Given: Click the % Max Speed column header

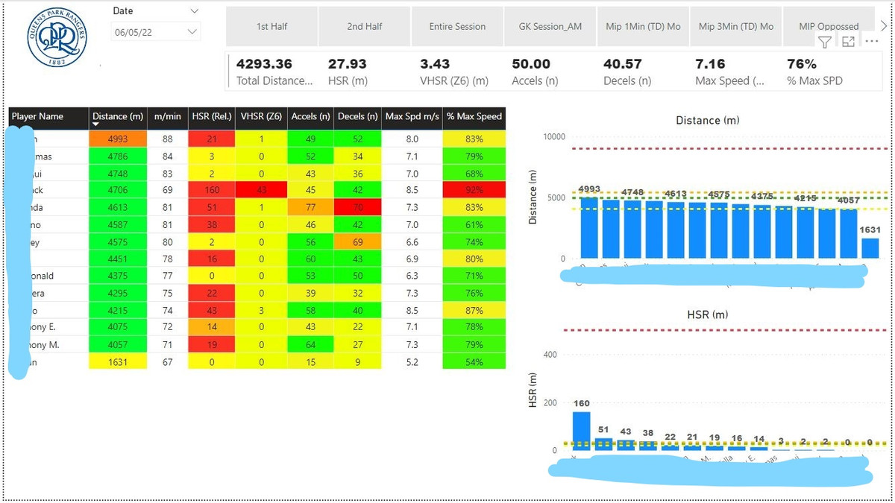Looking at the screenshot, I should (474, 116).
